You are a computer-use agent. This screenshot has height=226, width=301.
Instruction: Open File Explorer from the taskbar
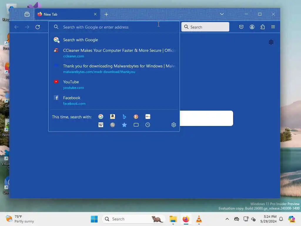173,219
